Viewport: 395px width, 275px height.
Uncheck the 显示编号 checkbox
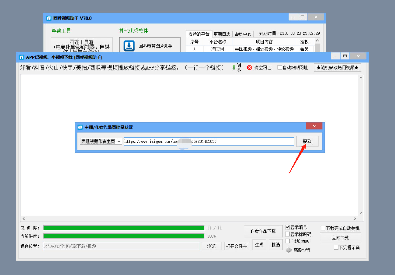[x=288, y=227]
